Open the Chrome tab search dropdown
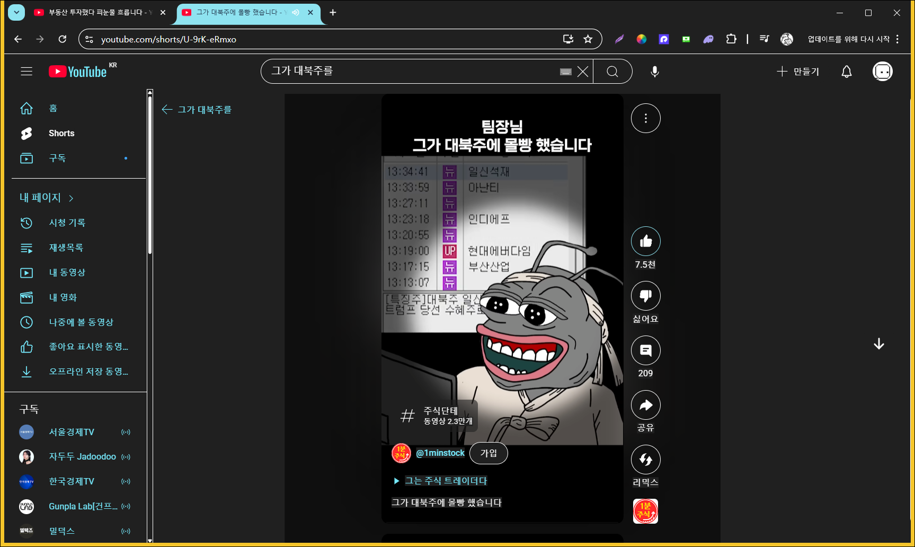This screenshot has height=547, width=915. point(16,12)
